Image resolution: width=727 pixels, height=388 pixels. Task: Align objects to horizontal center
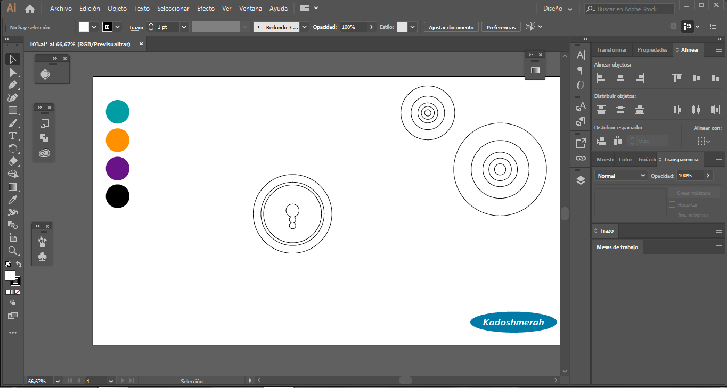620,78
